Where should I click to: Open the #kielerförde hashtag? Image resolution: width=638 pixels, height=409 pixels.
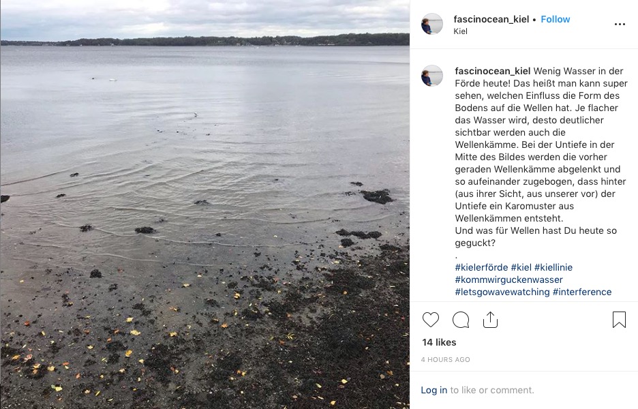tap(481, 267)
